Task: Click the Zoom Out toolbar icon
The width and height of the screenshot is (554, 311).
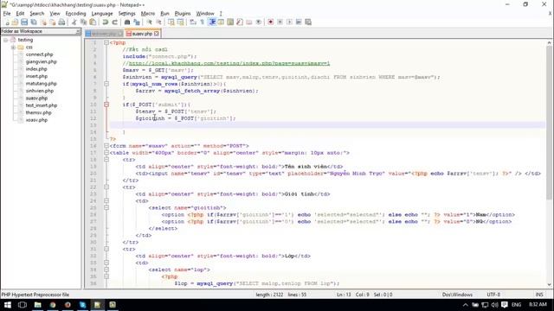Action: (159, 22)
